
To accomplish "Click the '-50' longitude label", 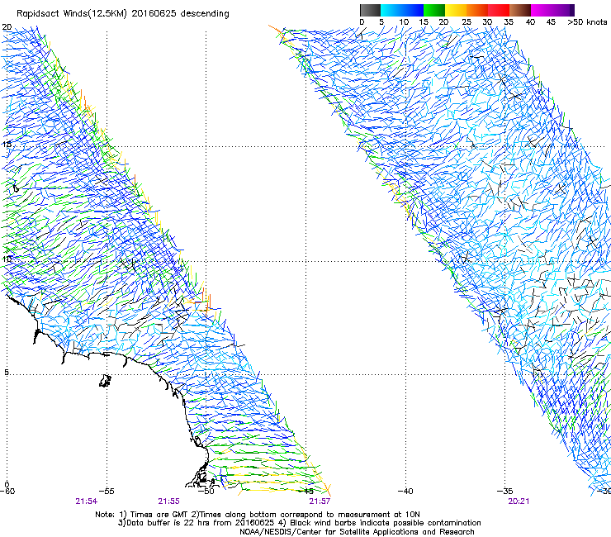I will point(206,491).
